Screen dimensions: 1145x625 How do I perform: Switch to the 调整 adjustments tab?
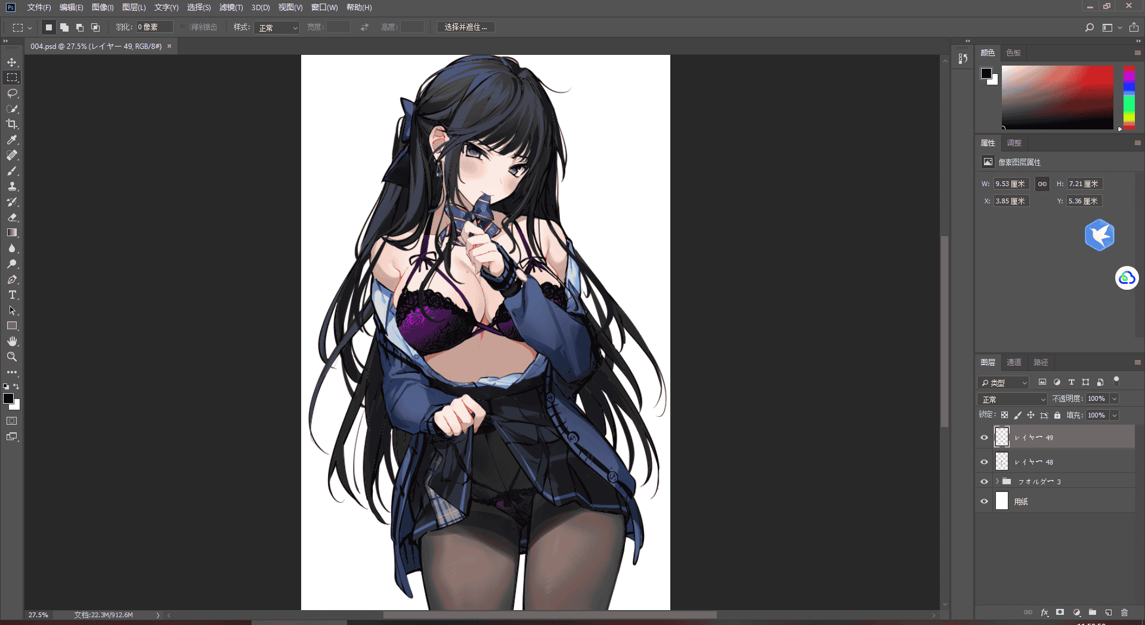1014,143
